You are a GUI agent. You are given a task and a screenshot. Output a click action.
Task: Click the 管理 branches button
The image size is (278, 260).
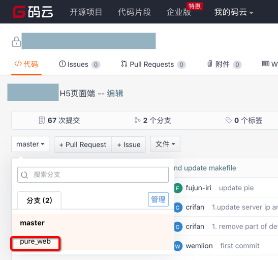[x=159, y=199]
